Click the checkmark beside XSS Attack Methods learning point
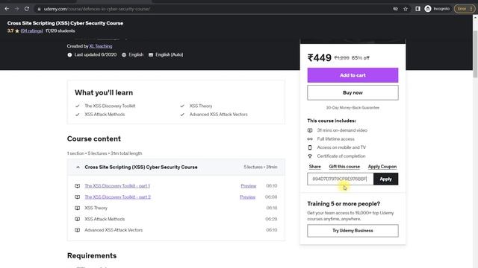This screenshot has height=268, width=478. (x=78, y=115)
